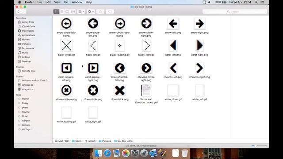Select the black_loading.gif file icon

(x=120, y=45)
